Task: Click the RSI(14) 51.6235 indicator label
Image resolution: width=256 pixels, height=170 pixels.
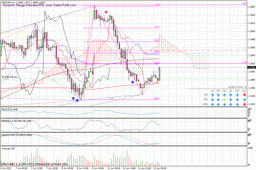Action: point(9,109)
